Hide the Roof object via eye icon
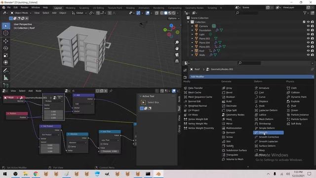 click(x=308, y=50)
